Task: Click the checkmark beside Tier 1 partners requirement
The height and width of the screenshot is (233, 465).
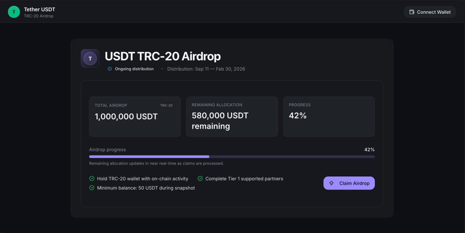Action: [200, 179]
